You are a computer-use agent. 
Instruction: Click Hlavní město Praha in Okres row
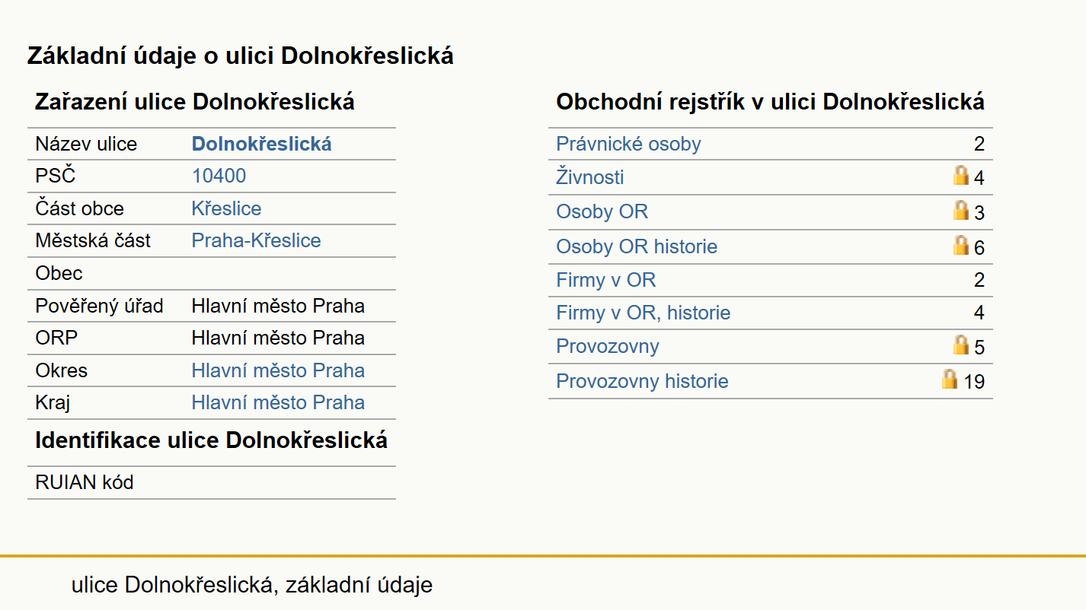click(278, 370)
